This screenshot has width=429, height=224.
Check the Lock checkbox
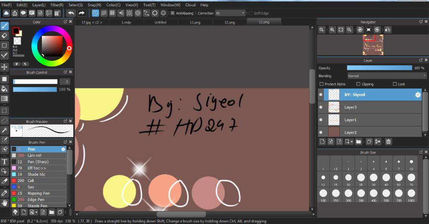pyautogui.click(x=395, y=84)
